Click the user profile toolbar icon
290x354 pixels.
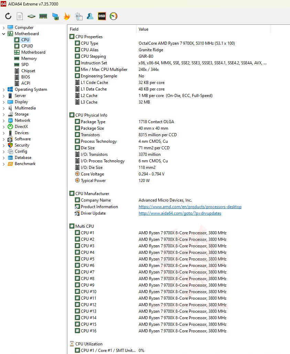(90, 16)
